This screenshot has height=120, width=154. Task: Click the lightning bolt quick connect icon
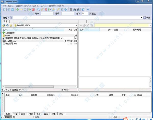pos(58,9)
